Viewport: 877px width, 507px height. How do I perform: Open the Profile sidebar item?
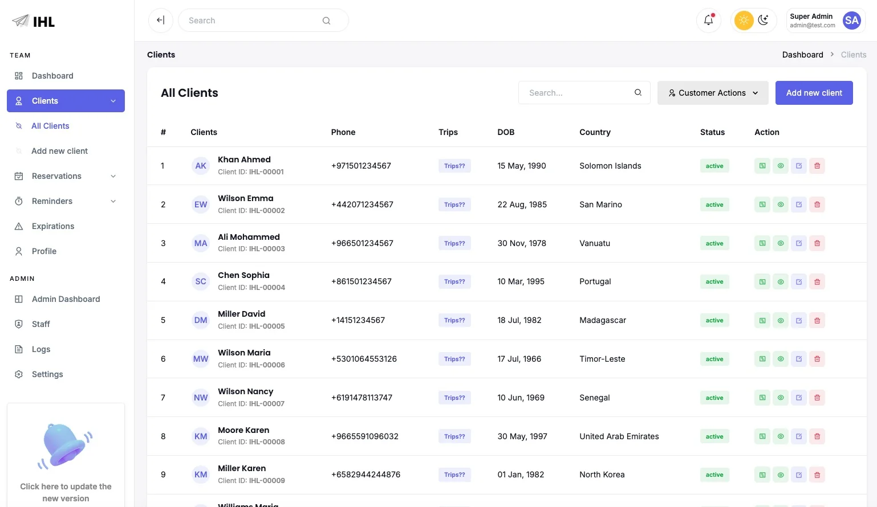(66, 251)
